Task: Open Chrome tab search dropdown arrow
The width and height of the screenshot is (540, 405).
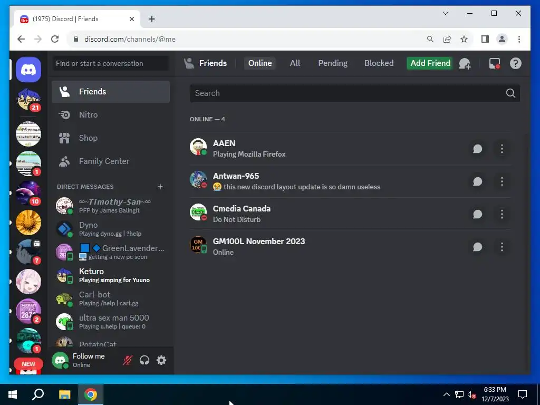Action: click(x=445, y=13)
